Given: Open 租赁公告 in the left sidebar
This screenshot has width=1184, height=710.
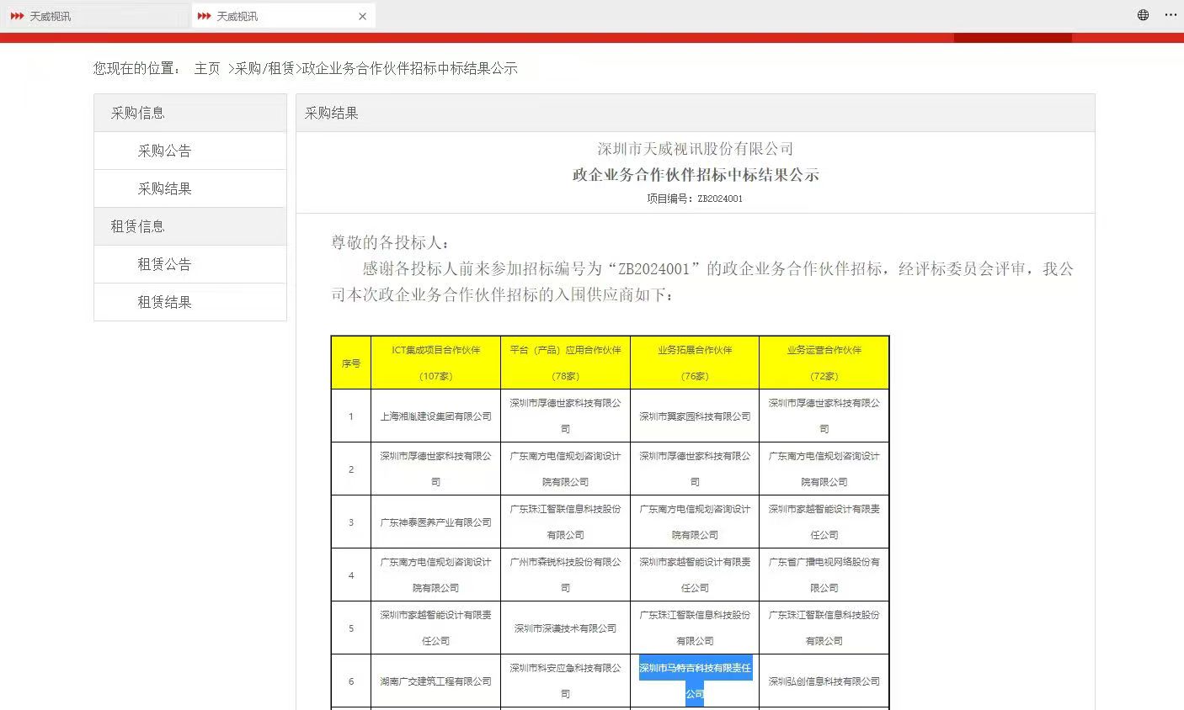Looking at the screenshot, I should (x=164, y=265).
